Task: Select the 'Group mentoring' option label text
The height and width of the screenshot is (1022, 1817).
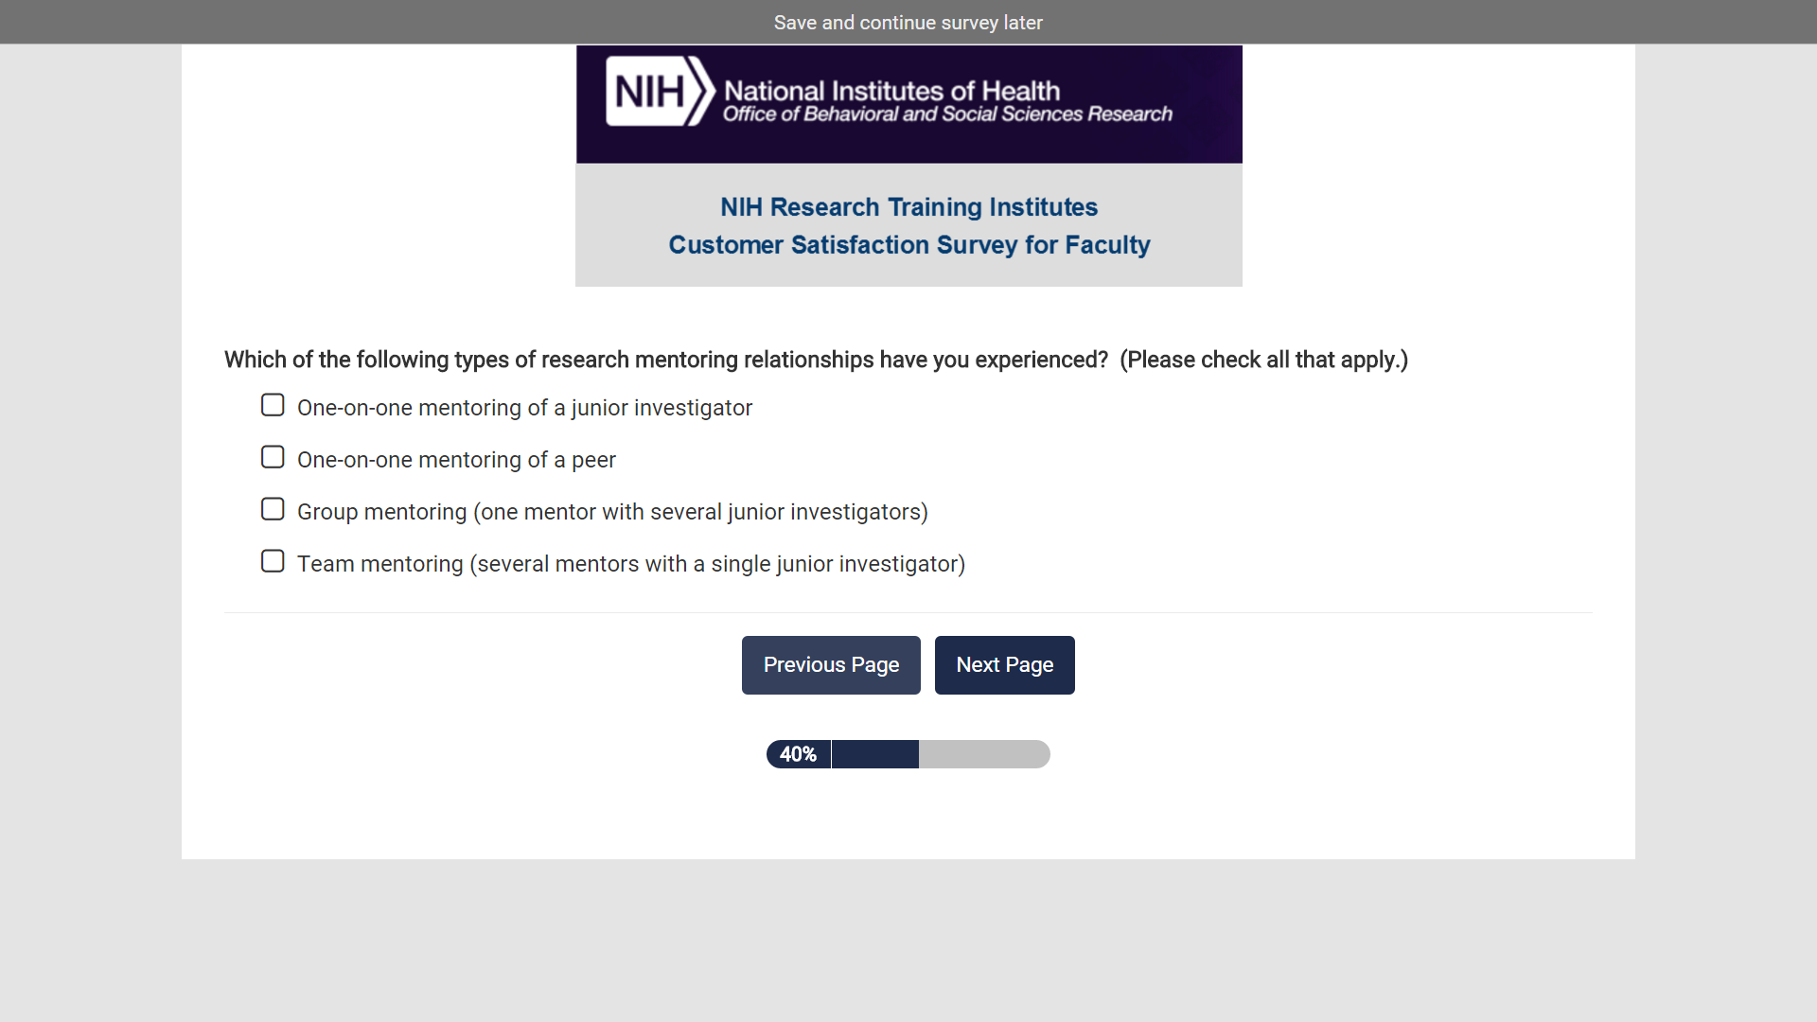Action: pos(611,512)
